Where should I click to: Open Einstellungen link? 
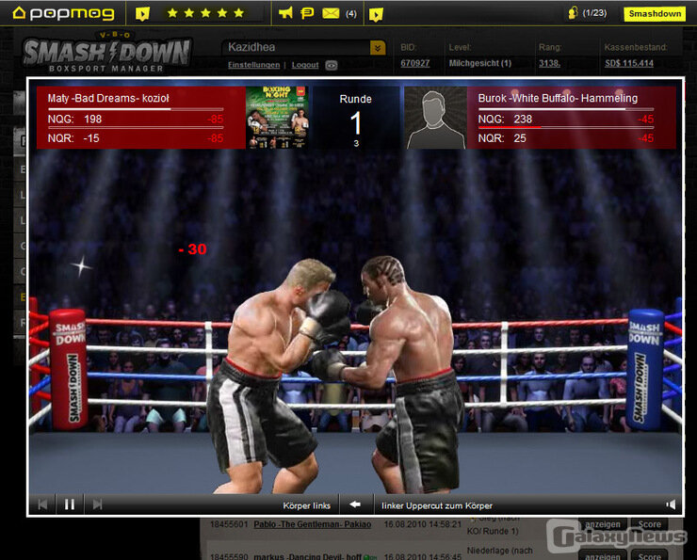(x=253, y=65)
